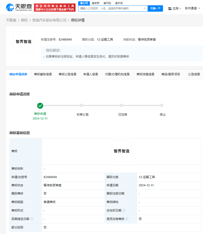Switch to 代理/办理机构信息 tab
The height and width of the screenshot is (234, 203).
coord(117,74)
